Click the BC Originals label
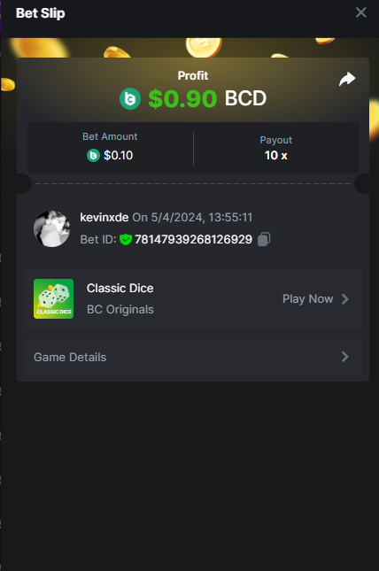379x571 pixels. [x=120, y=310]
